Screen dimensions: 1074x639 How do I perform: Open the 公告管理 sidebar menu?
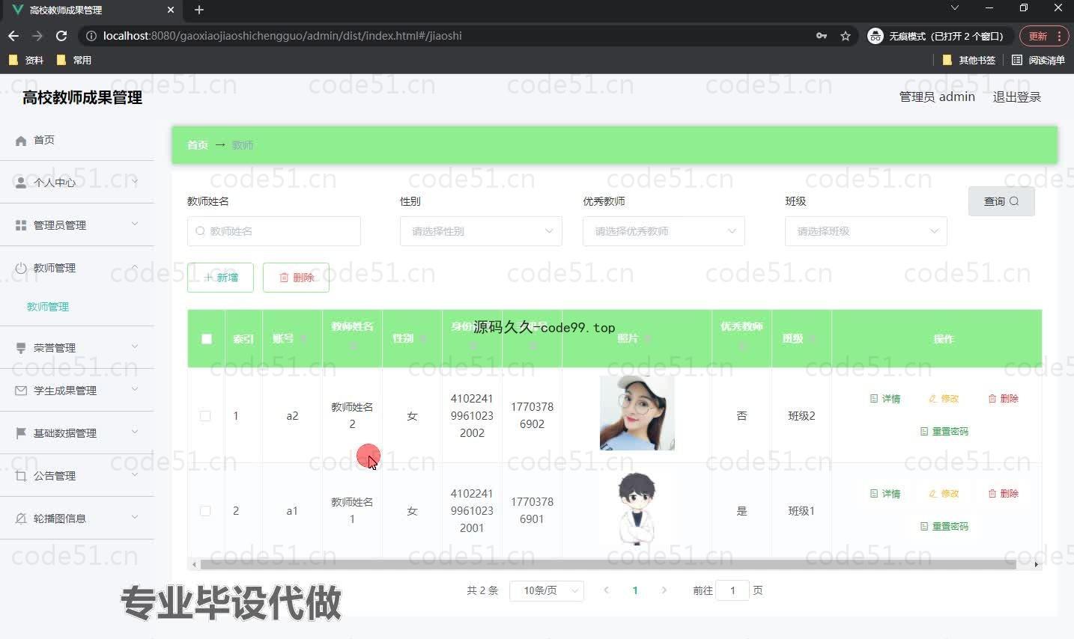coord(77,476)
